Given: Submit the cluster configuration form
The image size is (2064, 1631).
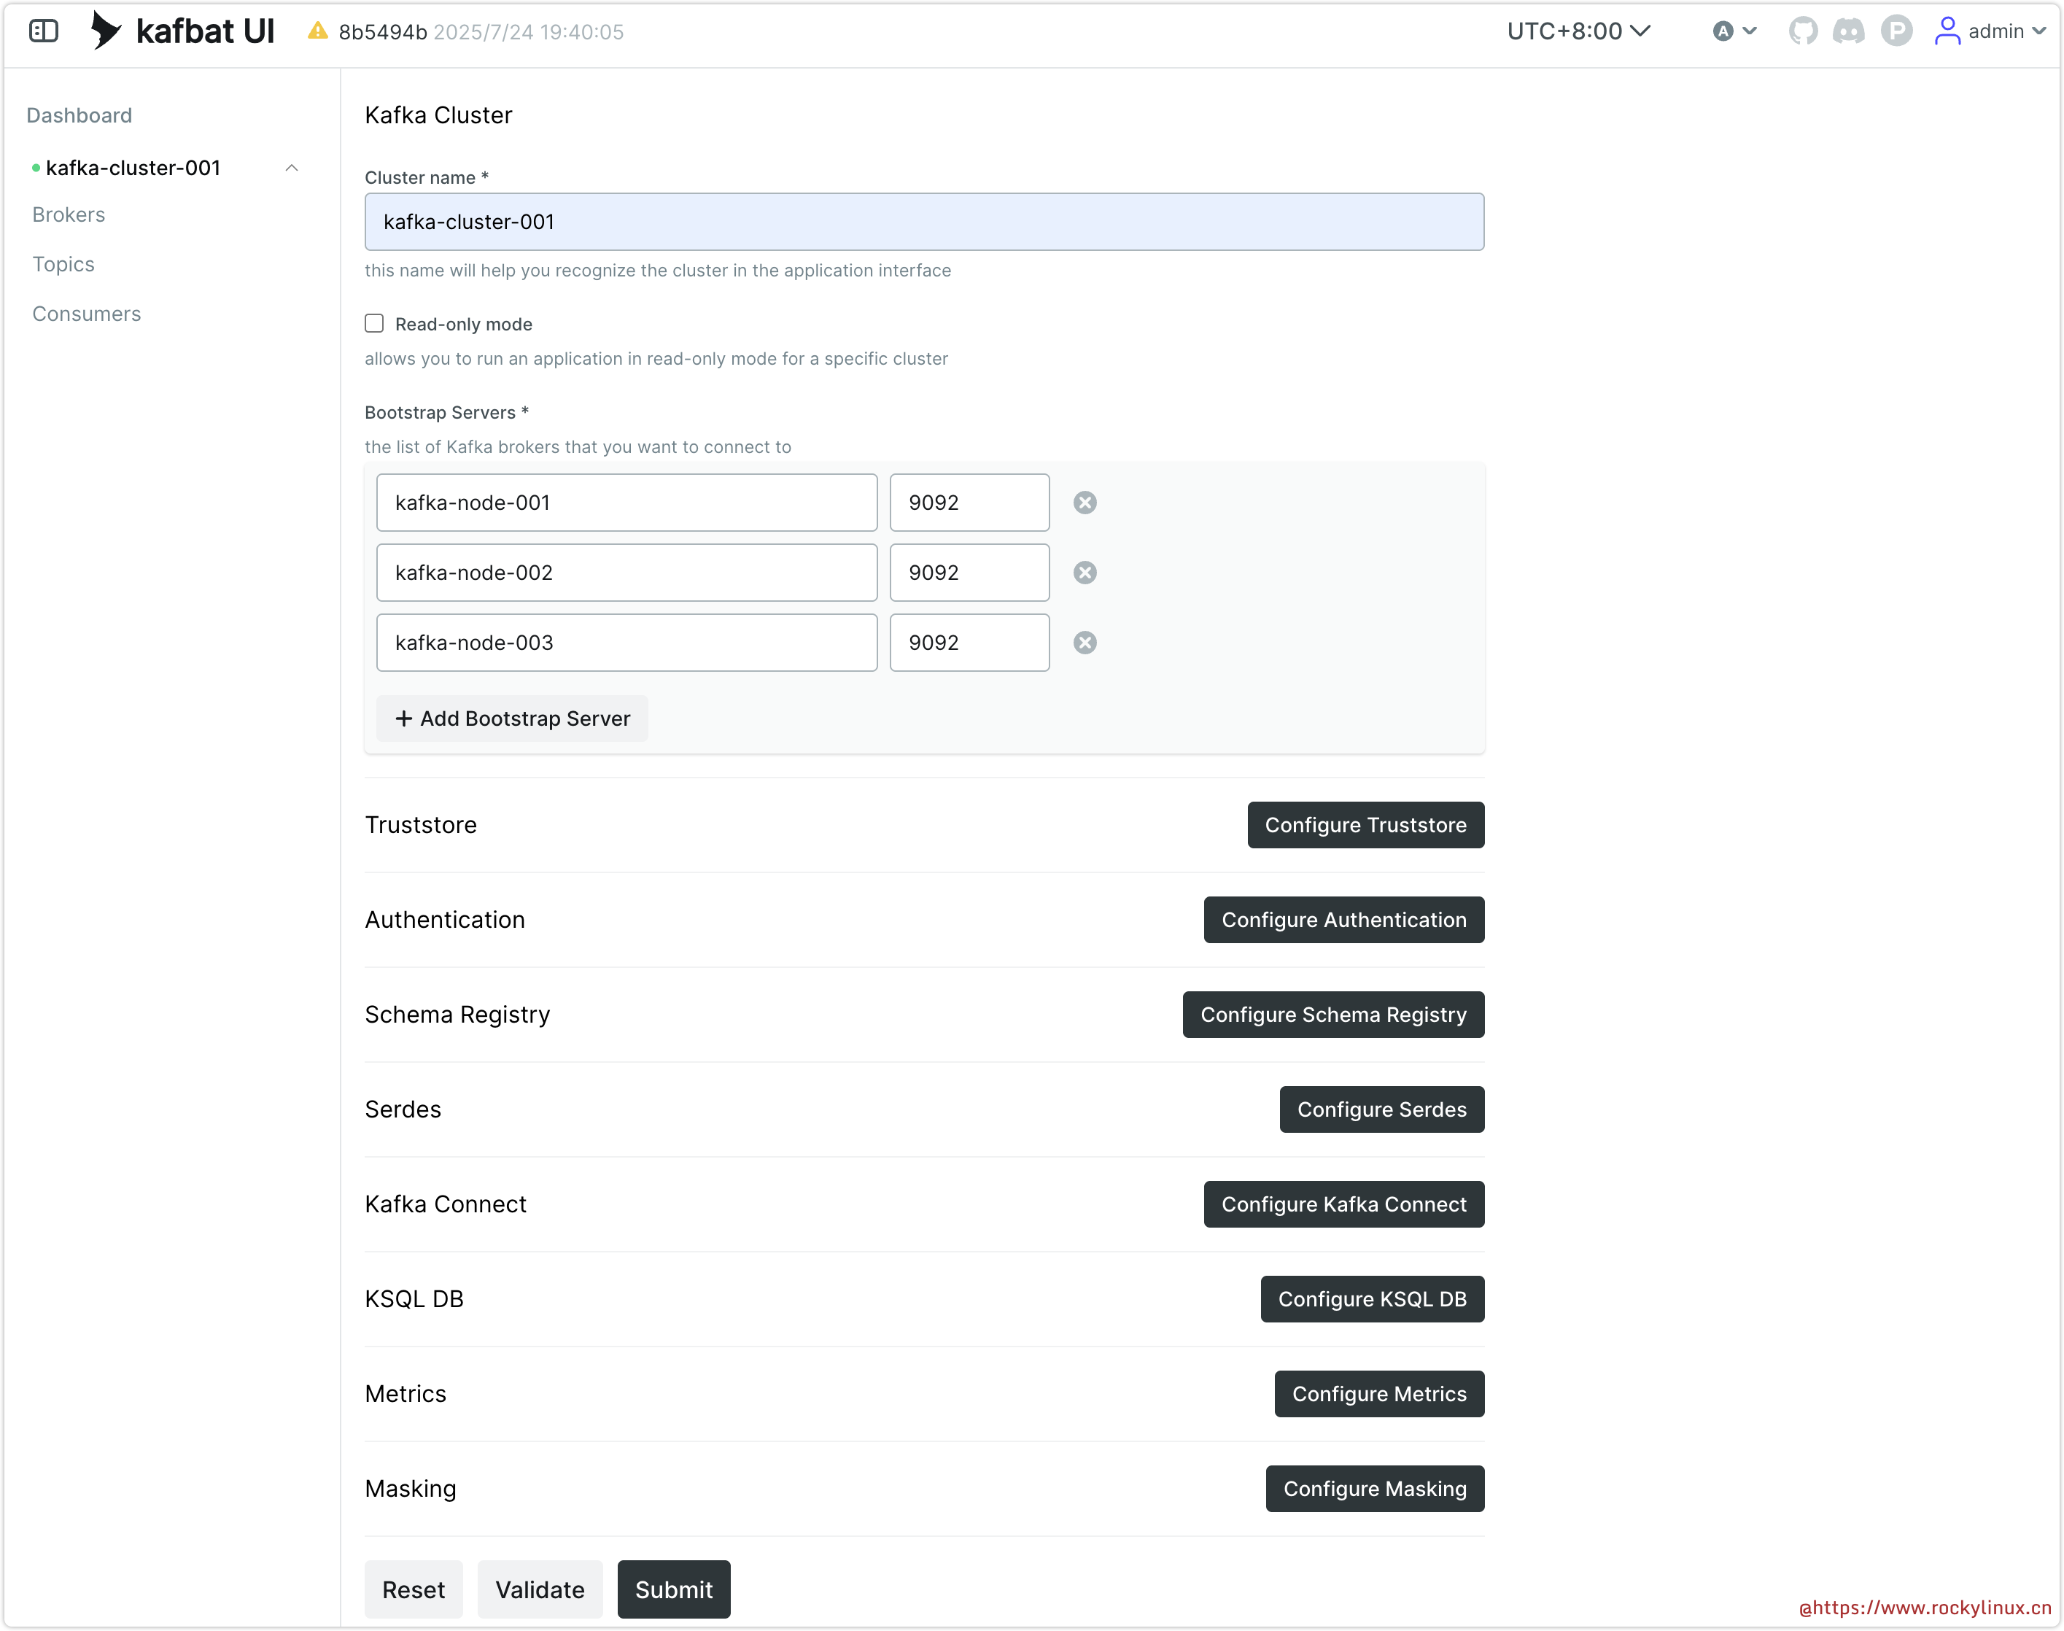Looking at the screenshot, I should (x=673, y=1590).
